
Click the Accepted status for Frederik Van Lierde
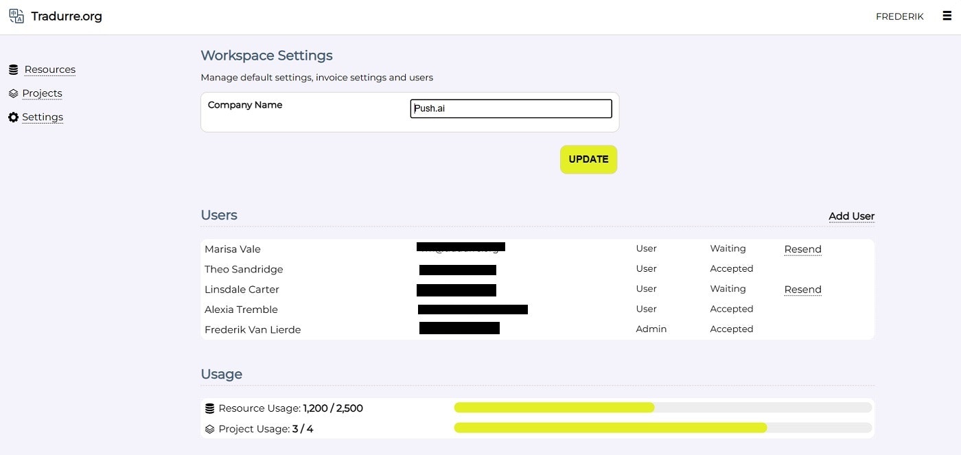point(732,329)
